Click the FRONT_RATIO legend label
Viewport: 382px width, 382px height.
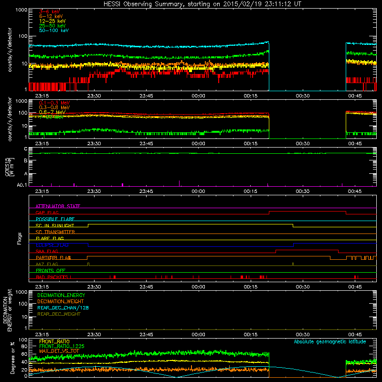point(54,341)
